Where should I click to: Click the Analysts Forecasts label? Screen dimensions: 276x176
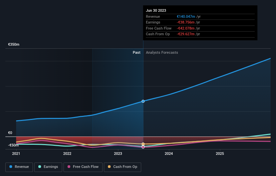162,52
